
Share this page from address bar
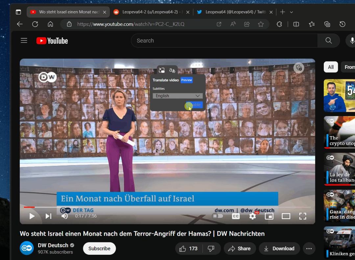point(247,24)
